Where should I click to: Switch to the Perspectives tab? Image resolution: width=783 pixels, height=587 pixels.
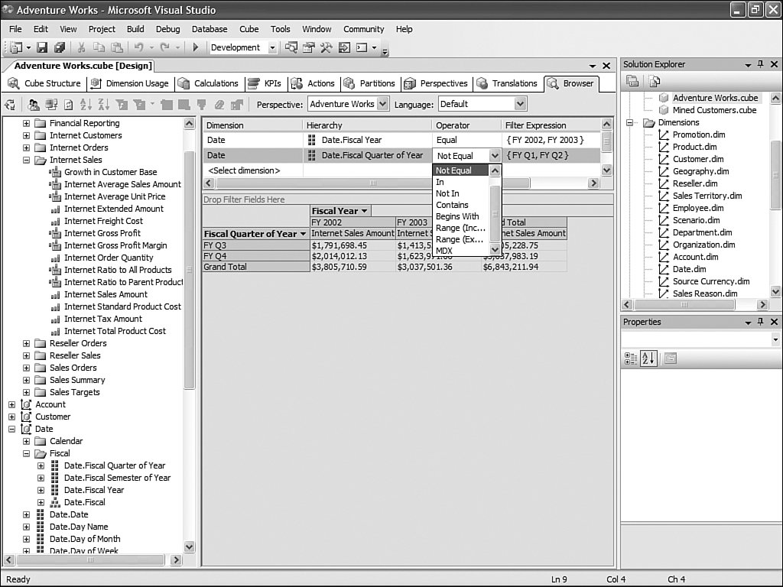(438, 83)
